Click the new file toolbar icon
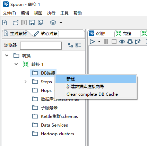This screenshot has height=146, width=147. 5,23
